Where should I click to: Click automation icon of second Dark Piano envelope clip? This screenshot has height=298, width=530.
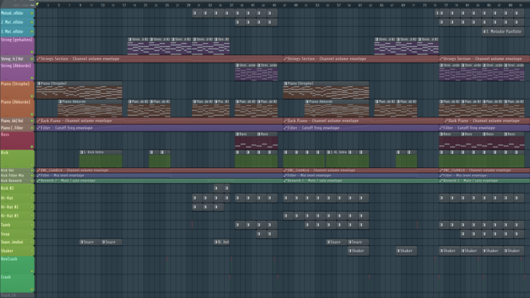(285, 121)
